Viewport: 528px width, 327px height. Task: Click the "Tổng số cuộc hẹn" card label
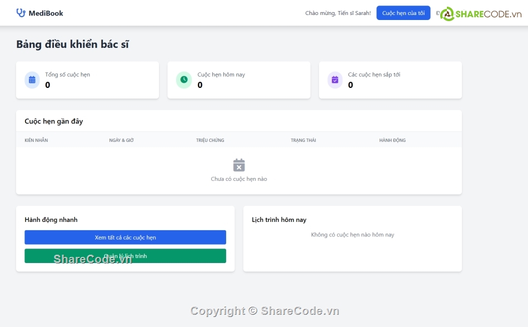67,75
